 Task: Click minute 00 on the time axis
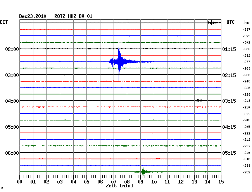[x=20, y=182]
